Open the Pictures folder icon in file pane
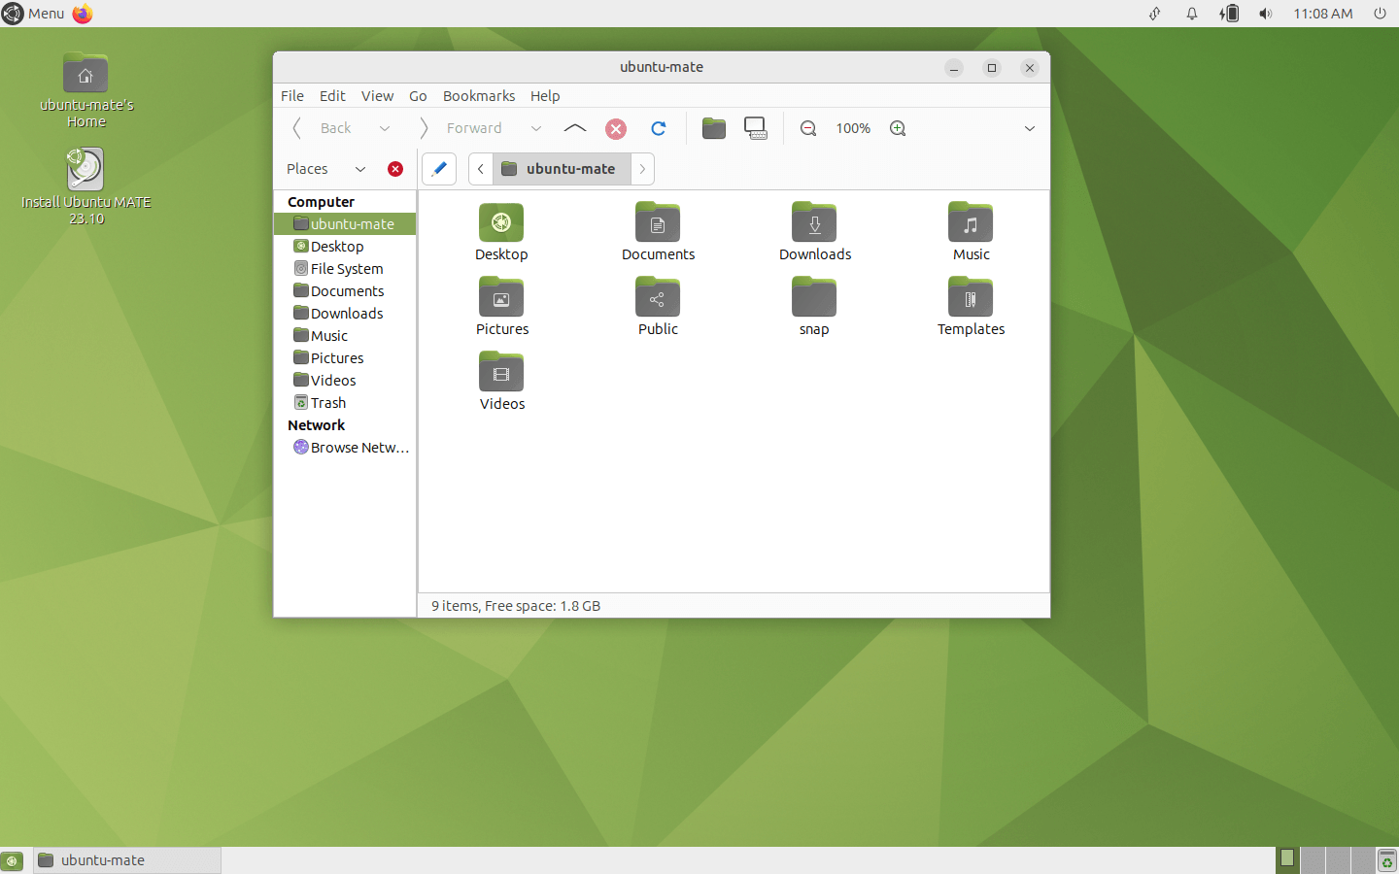This screenshot has height=874, width=1399. 501,297
